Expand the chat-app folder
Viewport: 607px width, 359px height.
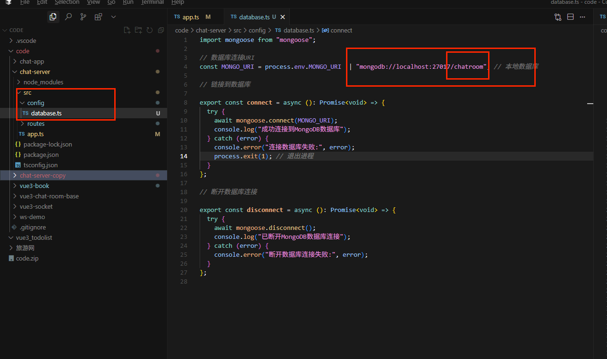coord(32,61)
